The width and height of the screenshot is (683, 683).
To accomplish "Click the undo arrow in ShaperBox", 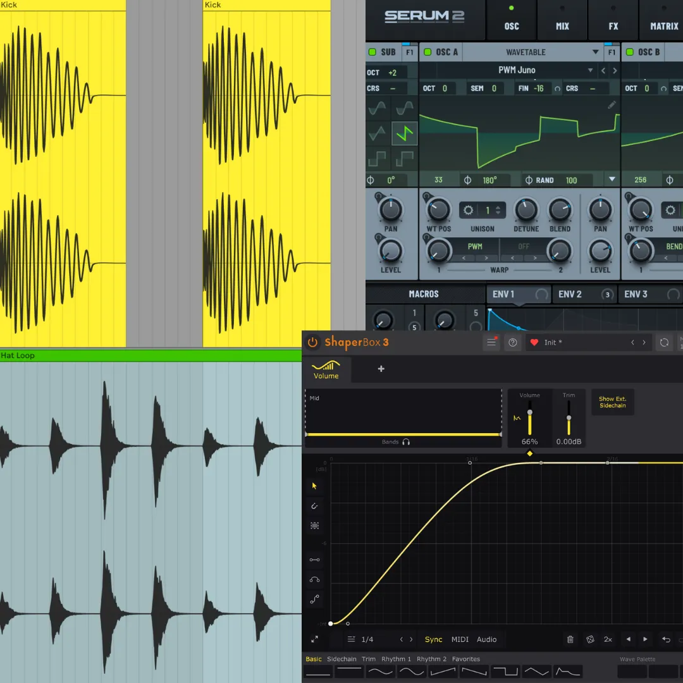I will click(x=666, y=639).
